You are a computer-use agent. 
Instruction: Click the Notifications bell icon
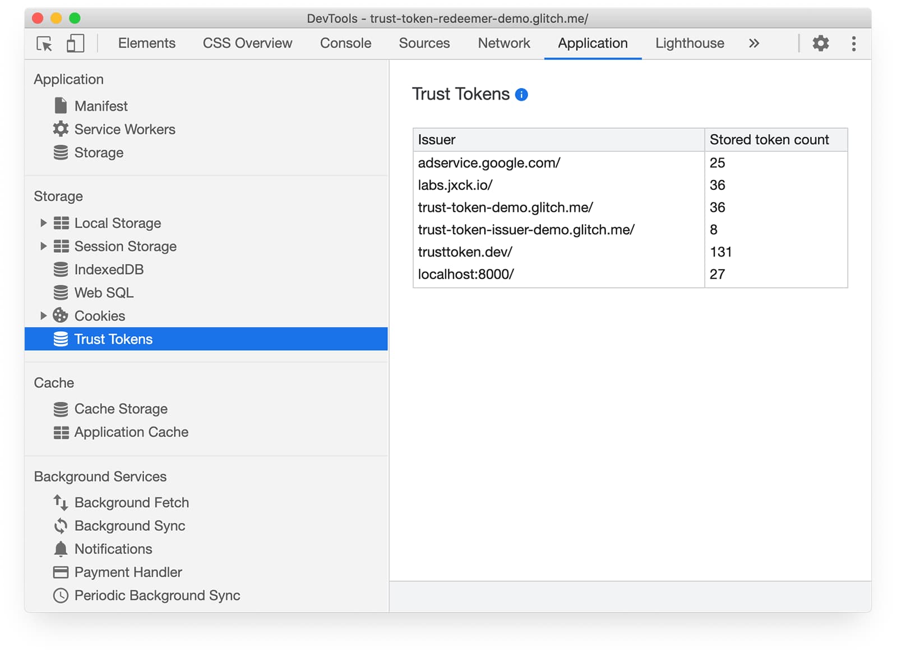[60, 549]
